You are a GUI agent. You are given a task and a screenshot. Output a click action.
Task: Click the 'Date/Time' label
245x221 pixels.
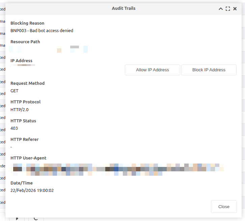22,183
